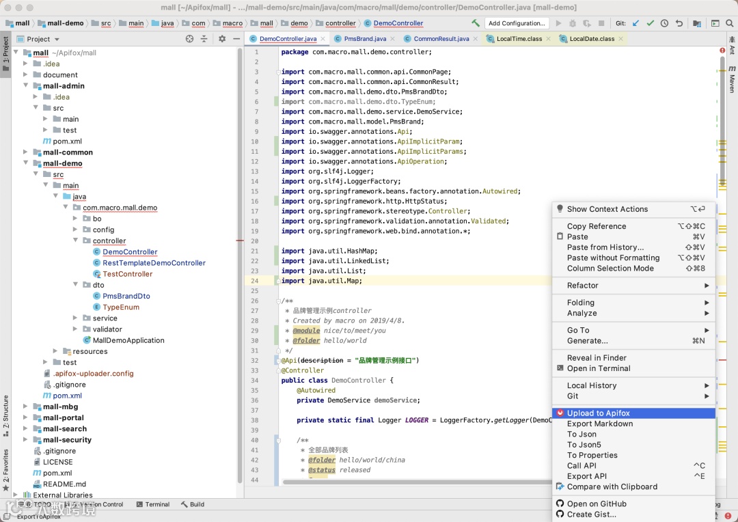Open Git Show History clock icon
Image resolution: width=738 pixels, height=522 pixels.
(665, 23)
